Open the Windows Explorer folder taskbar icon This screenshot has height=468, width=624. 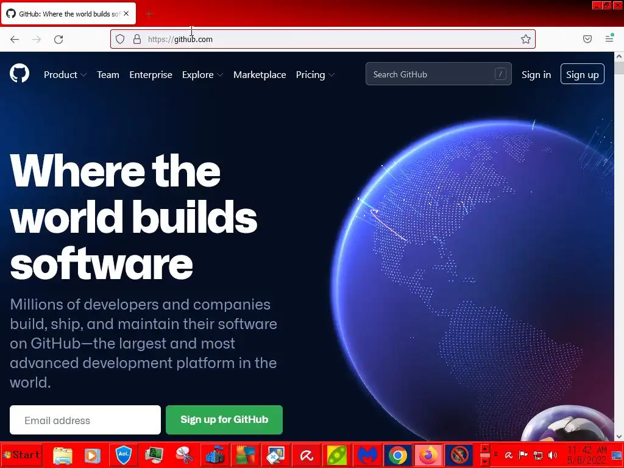tap(63, 455)
